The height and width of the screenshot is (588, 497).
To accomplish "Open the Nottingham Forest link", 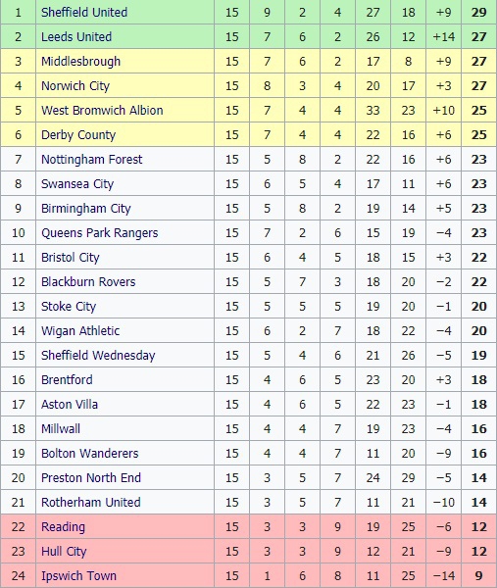I will coord(91,160).
